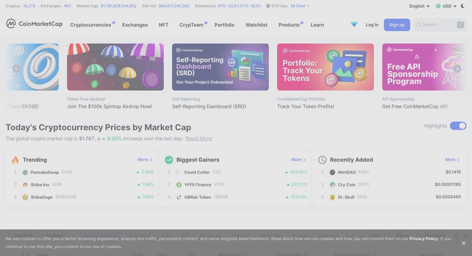Click the ETH Gas pump icon
The height and width of the screenshot is (256, 472).
coord(268,6)
